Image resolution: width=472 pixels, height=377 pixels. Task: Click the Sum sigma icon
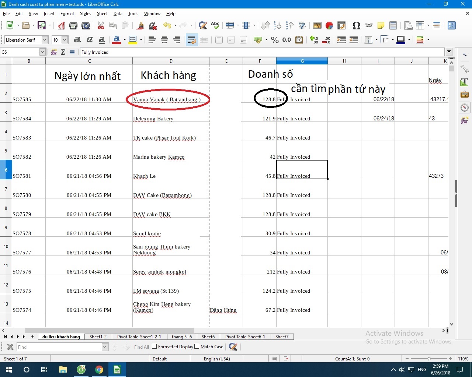coord(63,52)
